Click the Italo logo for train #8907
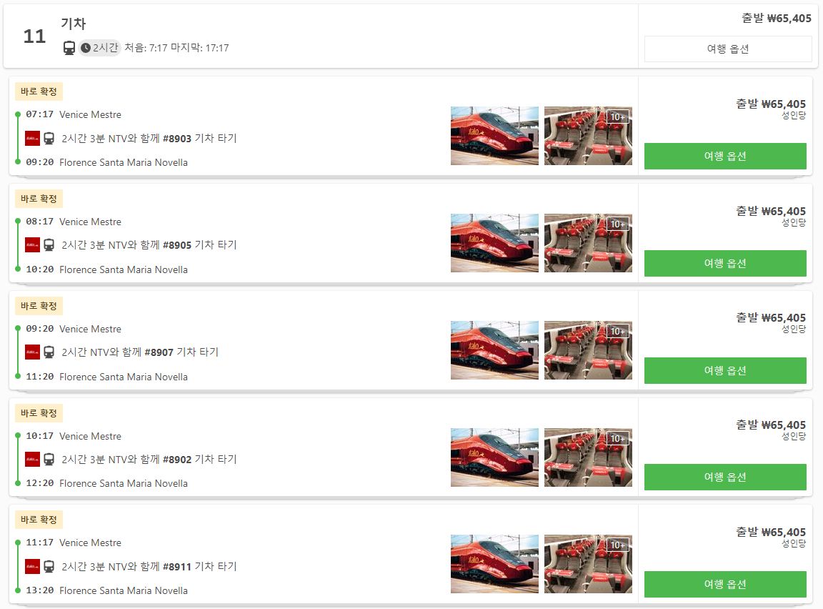 coord(33,352)
